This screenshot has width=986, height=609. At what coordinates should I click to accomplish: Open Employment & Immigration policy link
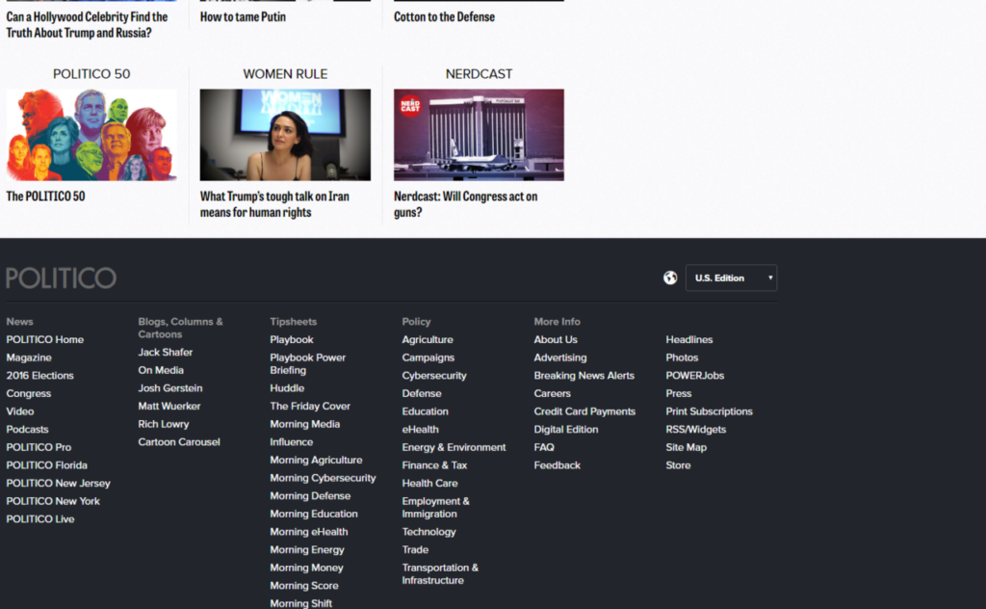[436, 508]
